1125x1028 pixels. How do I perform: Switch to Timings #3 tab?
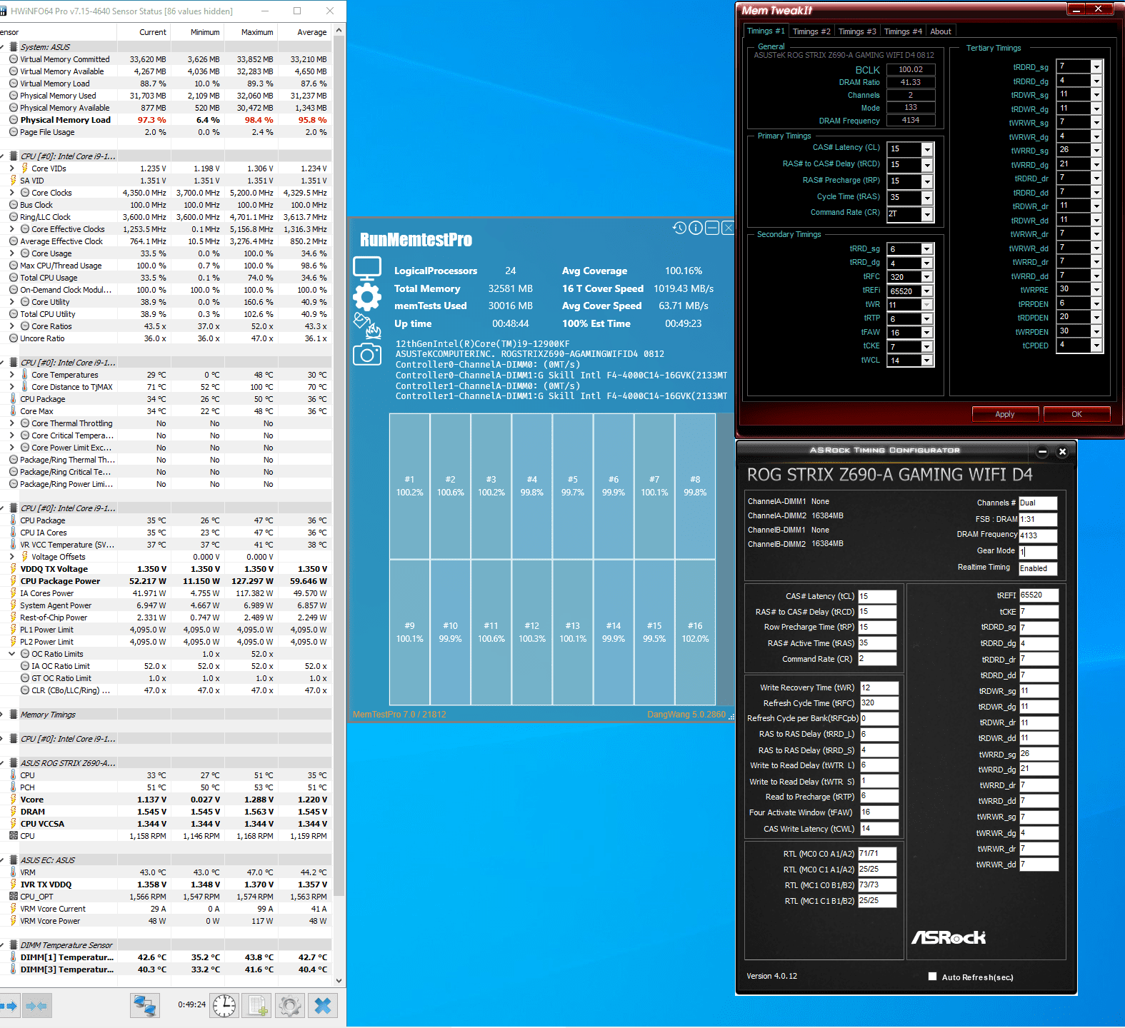click(x=857, y=31)
